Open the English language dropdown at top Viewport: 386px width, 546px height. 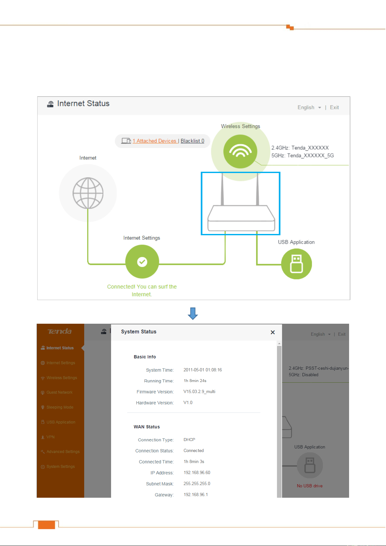pyautogui.click(x=309, y=108)
